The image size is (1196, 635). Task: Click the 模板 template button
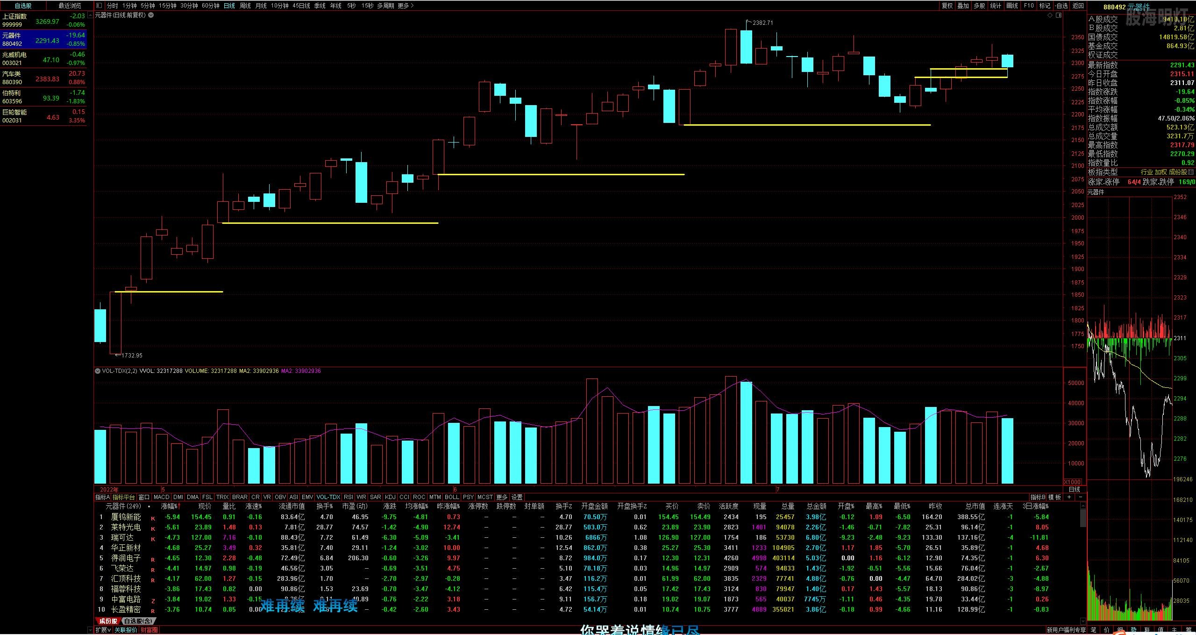coord(1054,497)
